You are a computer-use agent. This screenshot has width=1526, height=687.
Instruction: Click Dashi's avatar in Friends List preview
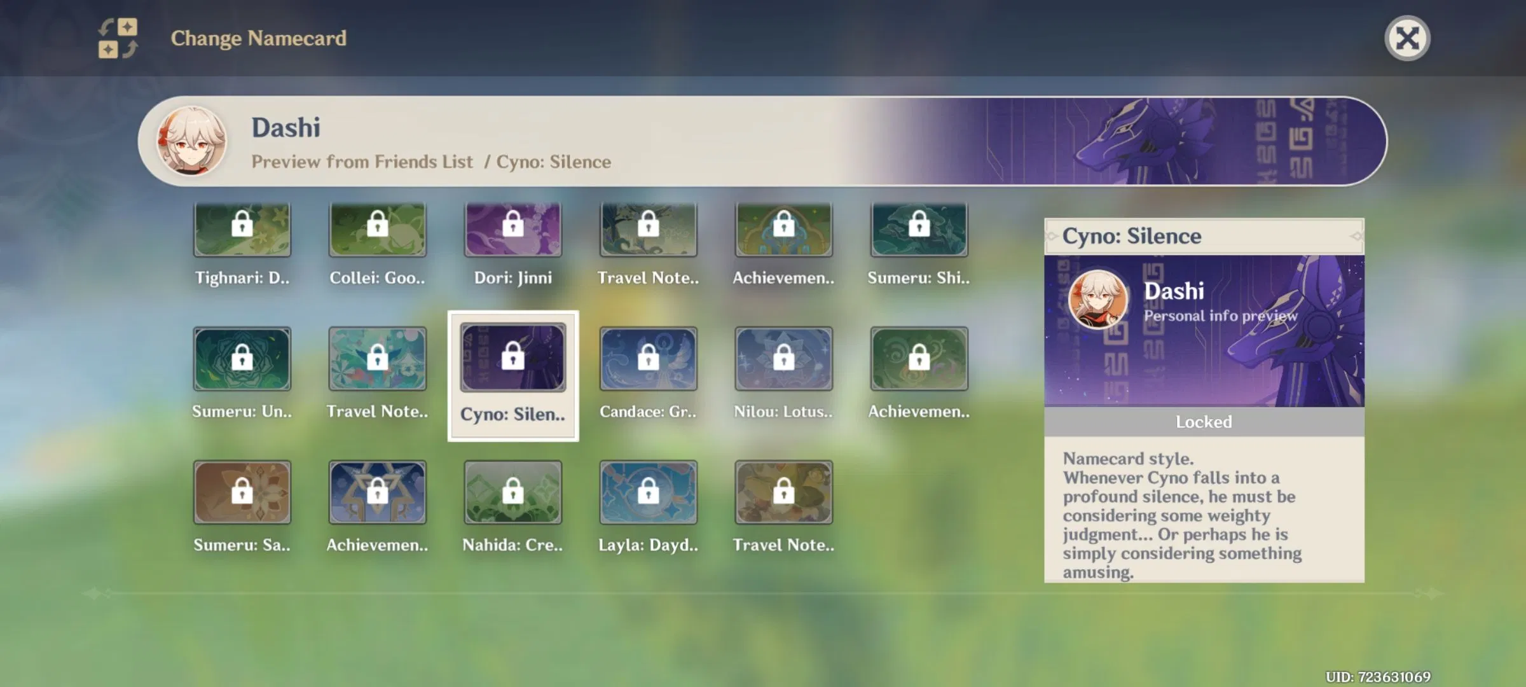(191, 141)
